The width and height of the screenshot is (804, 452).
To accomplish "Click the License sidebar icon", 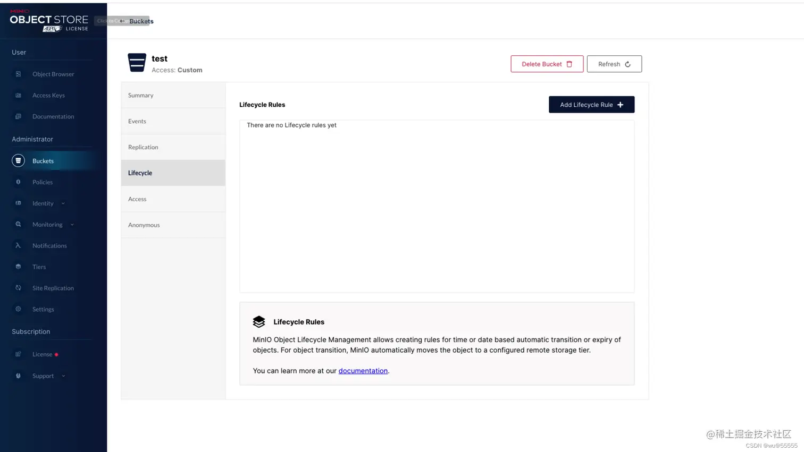I will [18, 354].
